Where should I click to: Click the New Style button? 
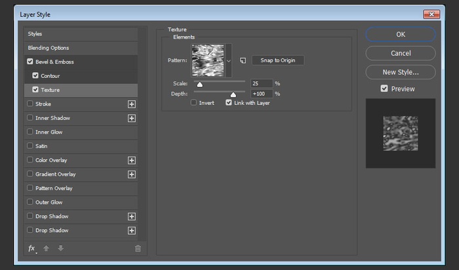click(x=400, y=72)
